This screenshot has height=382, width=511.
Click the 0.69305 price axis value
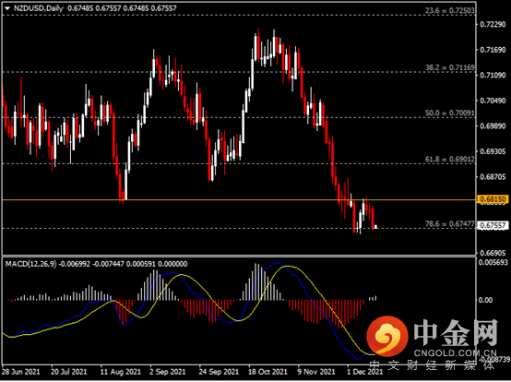point(493,151)
